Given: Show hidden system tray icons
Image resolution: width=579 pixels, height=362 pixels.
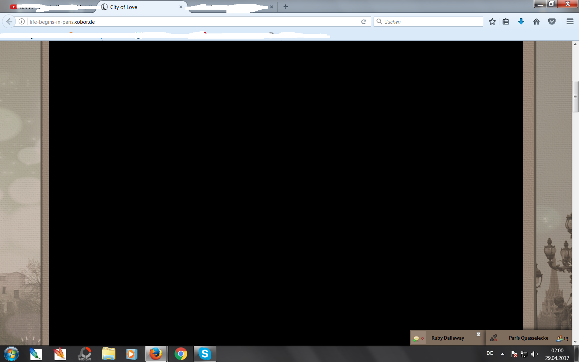Looking at the screenshot, I should pos(502,354).
